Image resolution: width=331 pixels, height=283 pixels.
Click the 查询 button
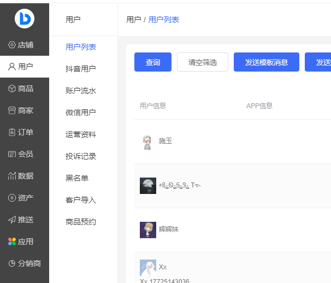(x=153, y=62)
